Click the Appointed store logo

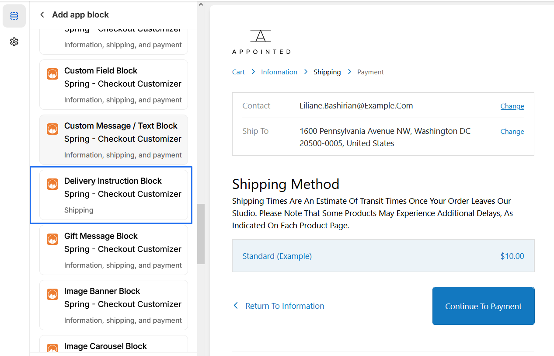pos(261,42)
